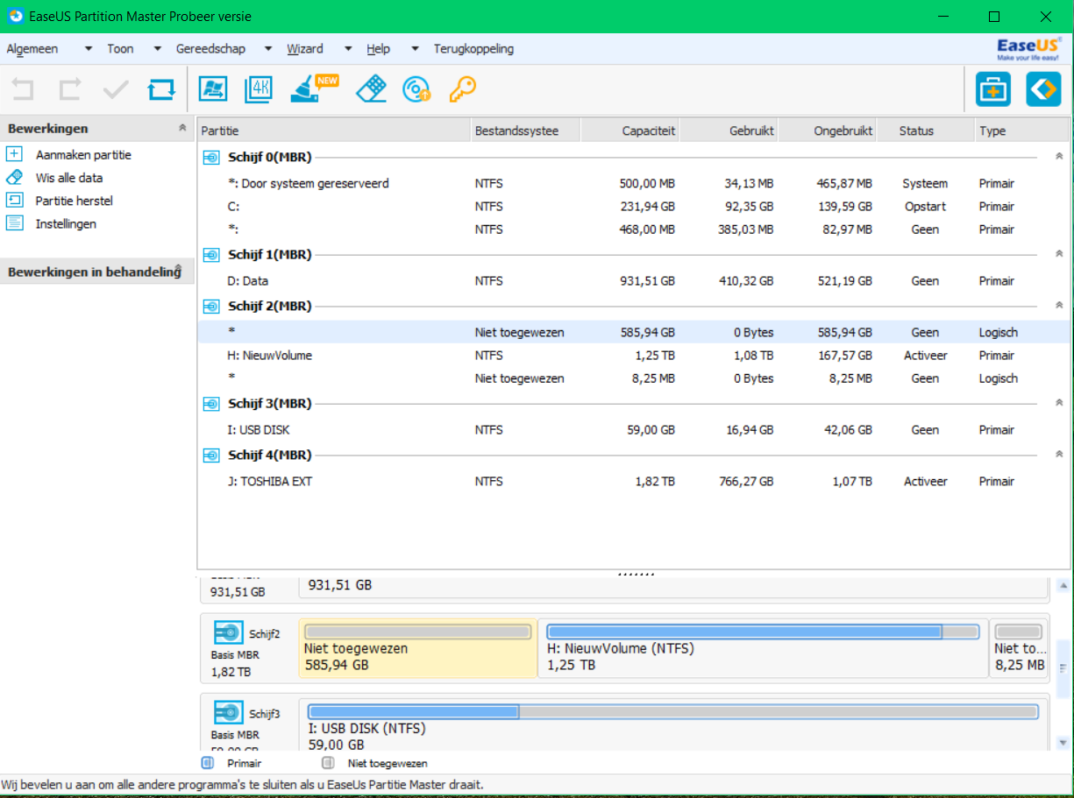Screen dimensions: 1074x798
Task: Collapse the Schijf 0(MBR) disk group
Action: coord(1059,157)
